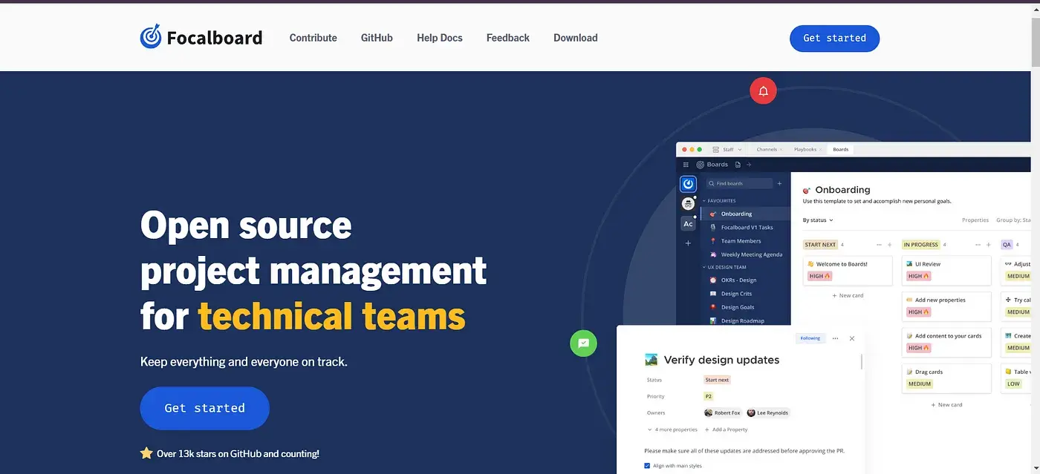
Task: Click the Get started button below the tagline
Action: pyautogui.click(x=205, y=408)
